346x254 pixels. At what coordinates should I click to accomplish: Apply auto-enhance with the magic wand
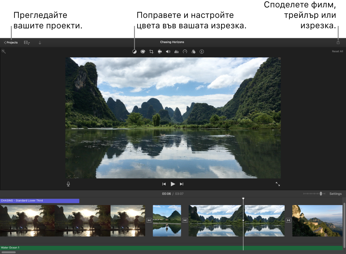click(x=4, y=51)
